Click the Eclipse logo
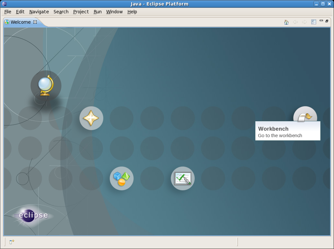This screenshot has width=334, height=249. (31, 216)
